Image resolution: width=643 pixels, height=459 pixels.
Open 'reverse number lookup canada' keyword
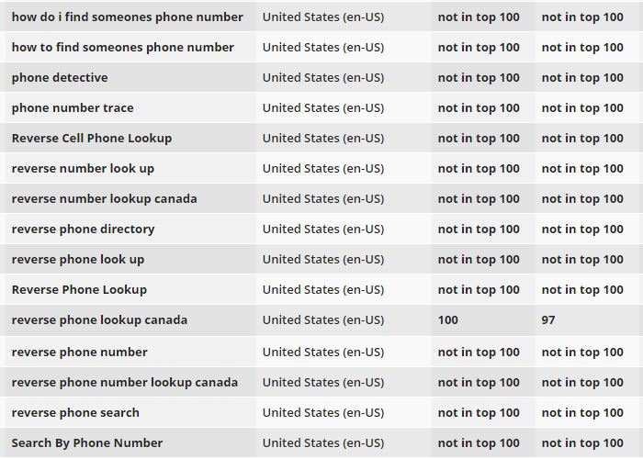pyautogui.click(x=104, y=199)
